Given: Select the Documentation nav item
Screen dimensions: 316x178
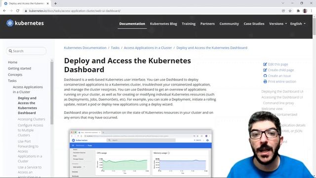Looking at the screenshot, I should [132, 24].
